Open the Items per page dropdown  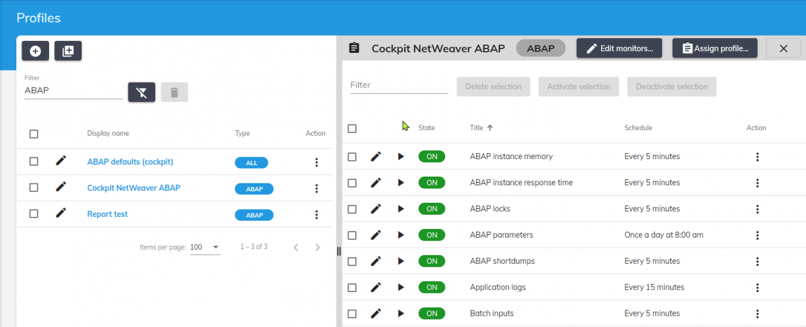coord(205,247)
